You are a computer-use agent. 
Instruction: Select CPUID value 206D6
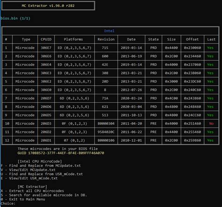46,107
